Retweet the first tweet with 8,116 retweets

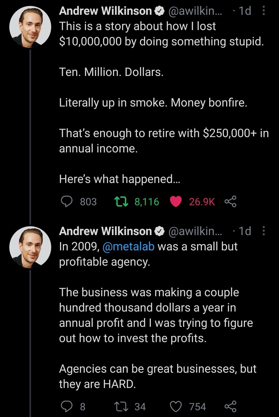121,202
